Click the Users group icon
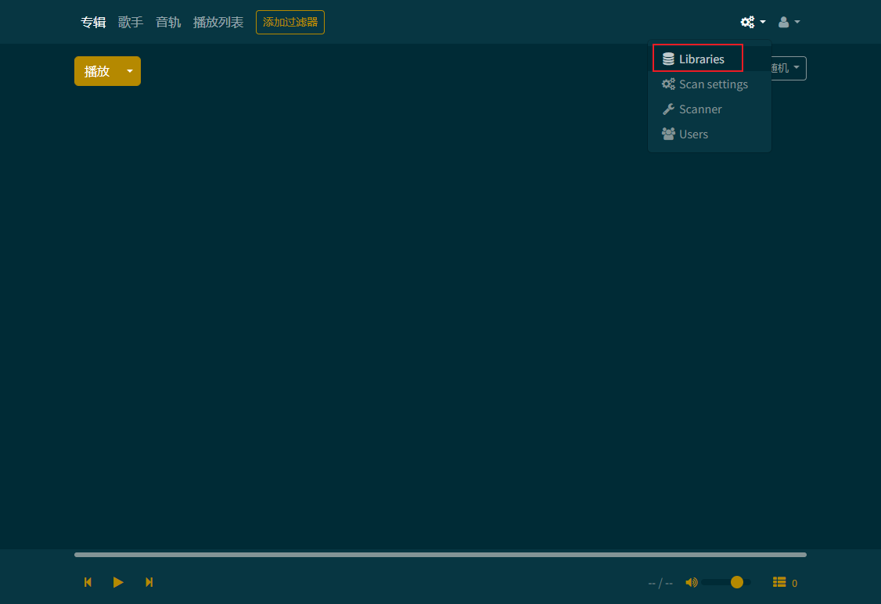 pos(668,134)
